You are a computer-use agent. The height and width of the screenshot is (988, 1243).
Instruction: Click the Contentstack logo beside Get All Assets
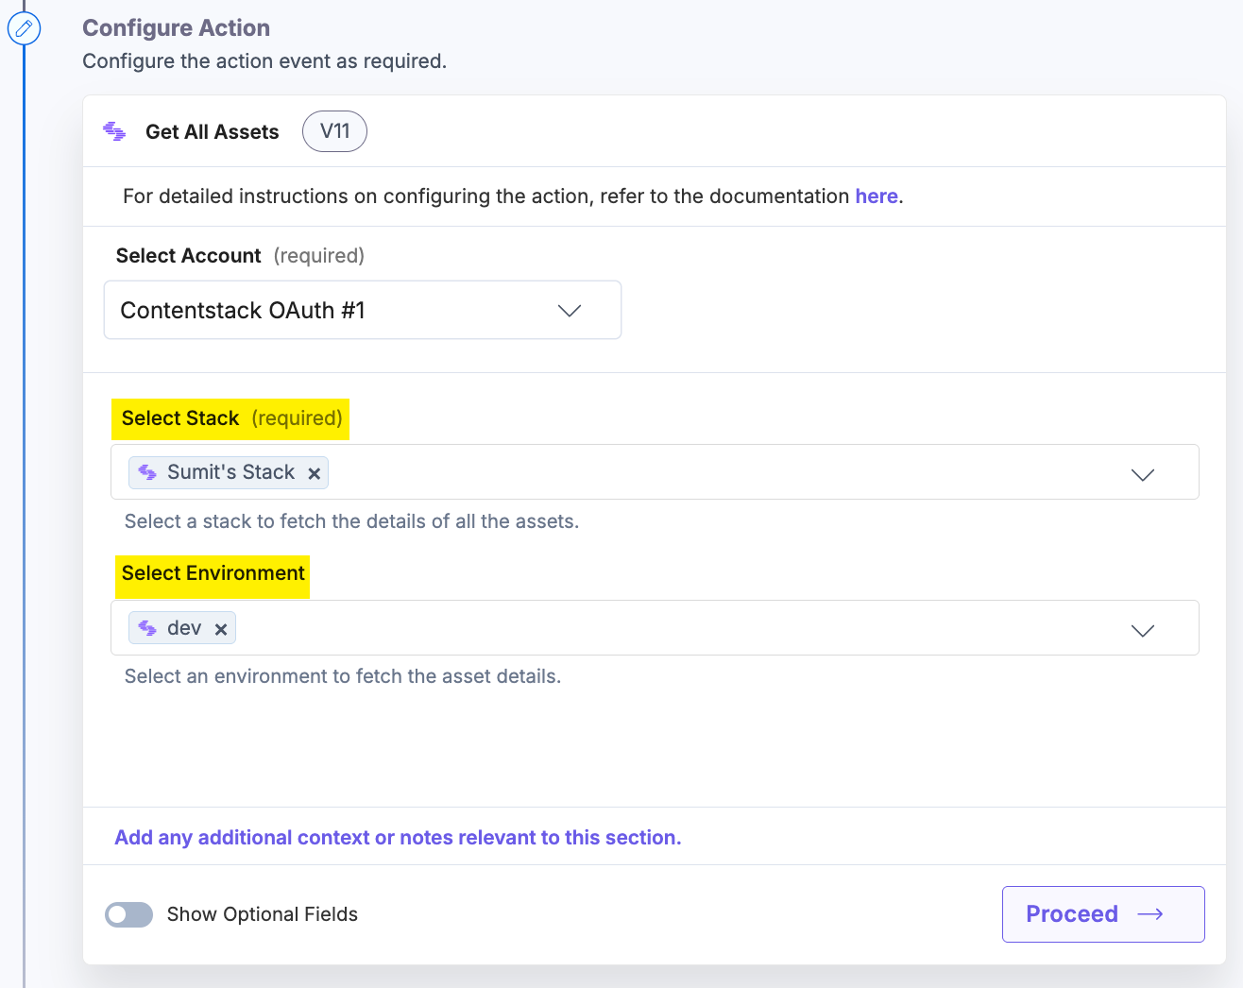[114, 132]
